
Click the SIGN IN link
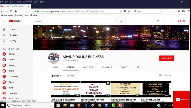pyautogui.click(x=181, y=21)
